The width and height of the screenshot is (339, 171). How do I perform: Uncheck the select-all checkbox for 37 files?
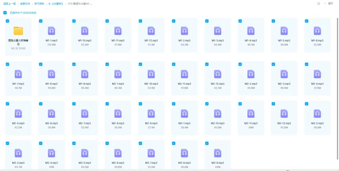tap(5, 13)
